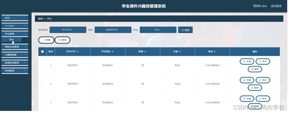Open the 请选择性别 gender dropdown

113,30
